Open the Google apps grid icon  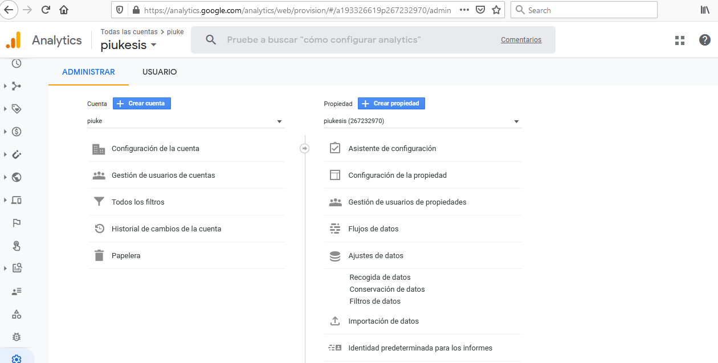pos(680,40)
